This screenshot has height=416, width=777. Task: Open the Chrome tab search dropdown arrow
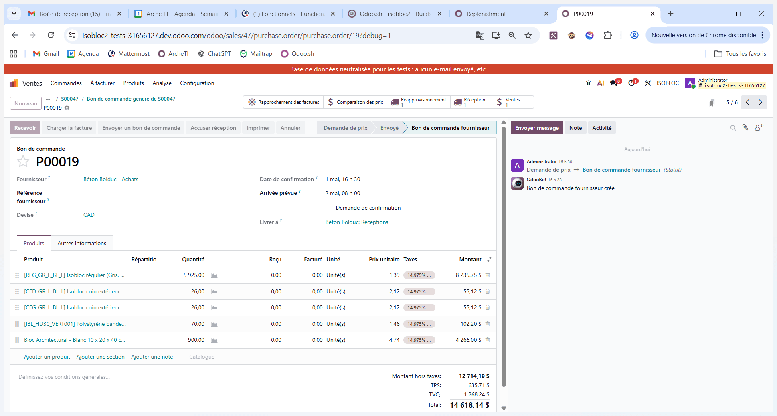(x=14, y=14)
